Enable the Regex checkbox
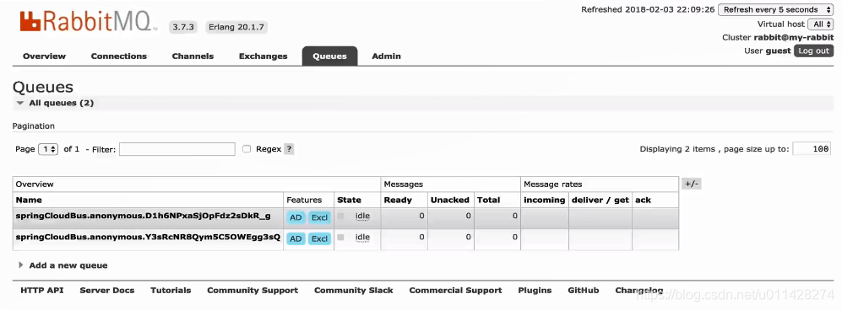The height and width of the screenshot is (310, 842). click(x=247, y=149)
